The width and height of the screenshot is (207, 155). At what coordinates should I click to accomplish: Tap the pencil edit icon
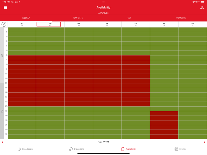[x=4, y=24]
